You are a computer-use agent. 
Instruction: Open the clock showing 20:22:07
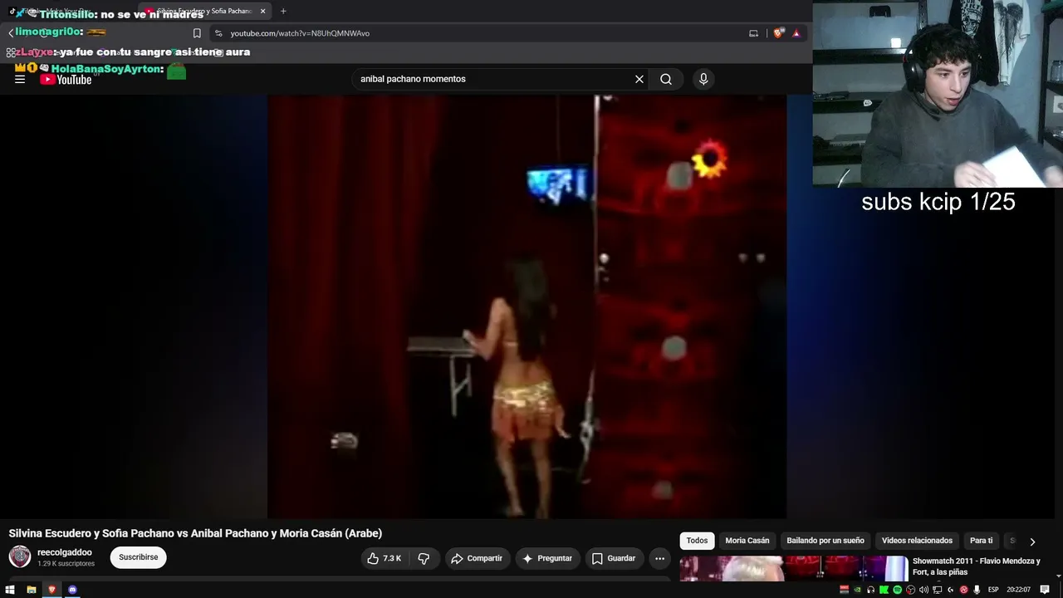pos(1019,590)
